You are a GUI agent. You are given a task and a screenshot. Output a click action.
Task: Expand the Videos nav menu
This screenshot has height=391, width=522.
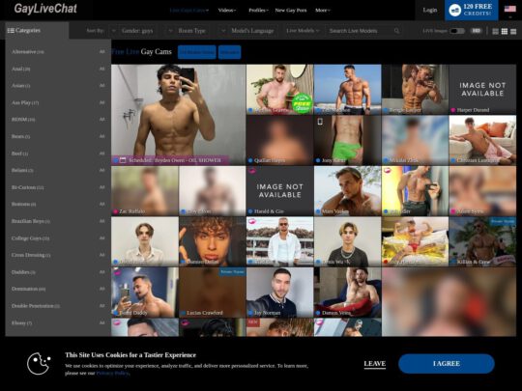point(227,11)
